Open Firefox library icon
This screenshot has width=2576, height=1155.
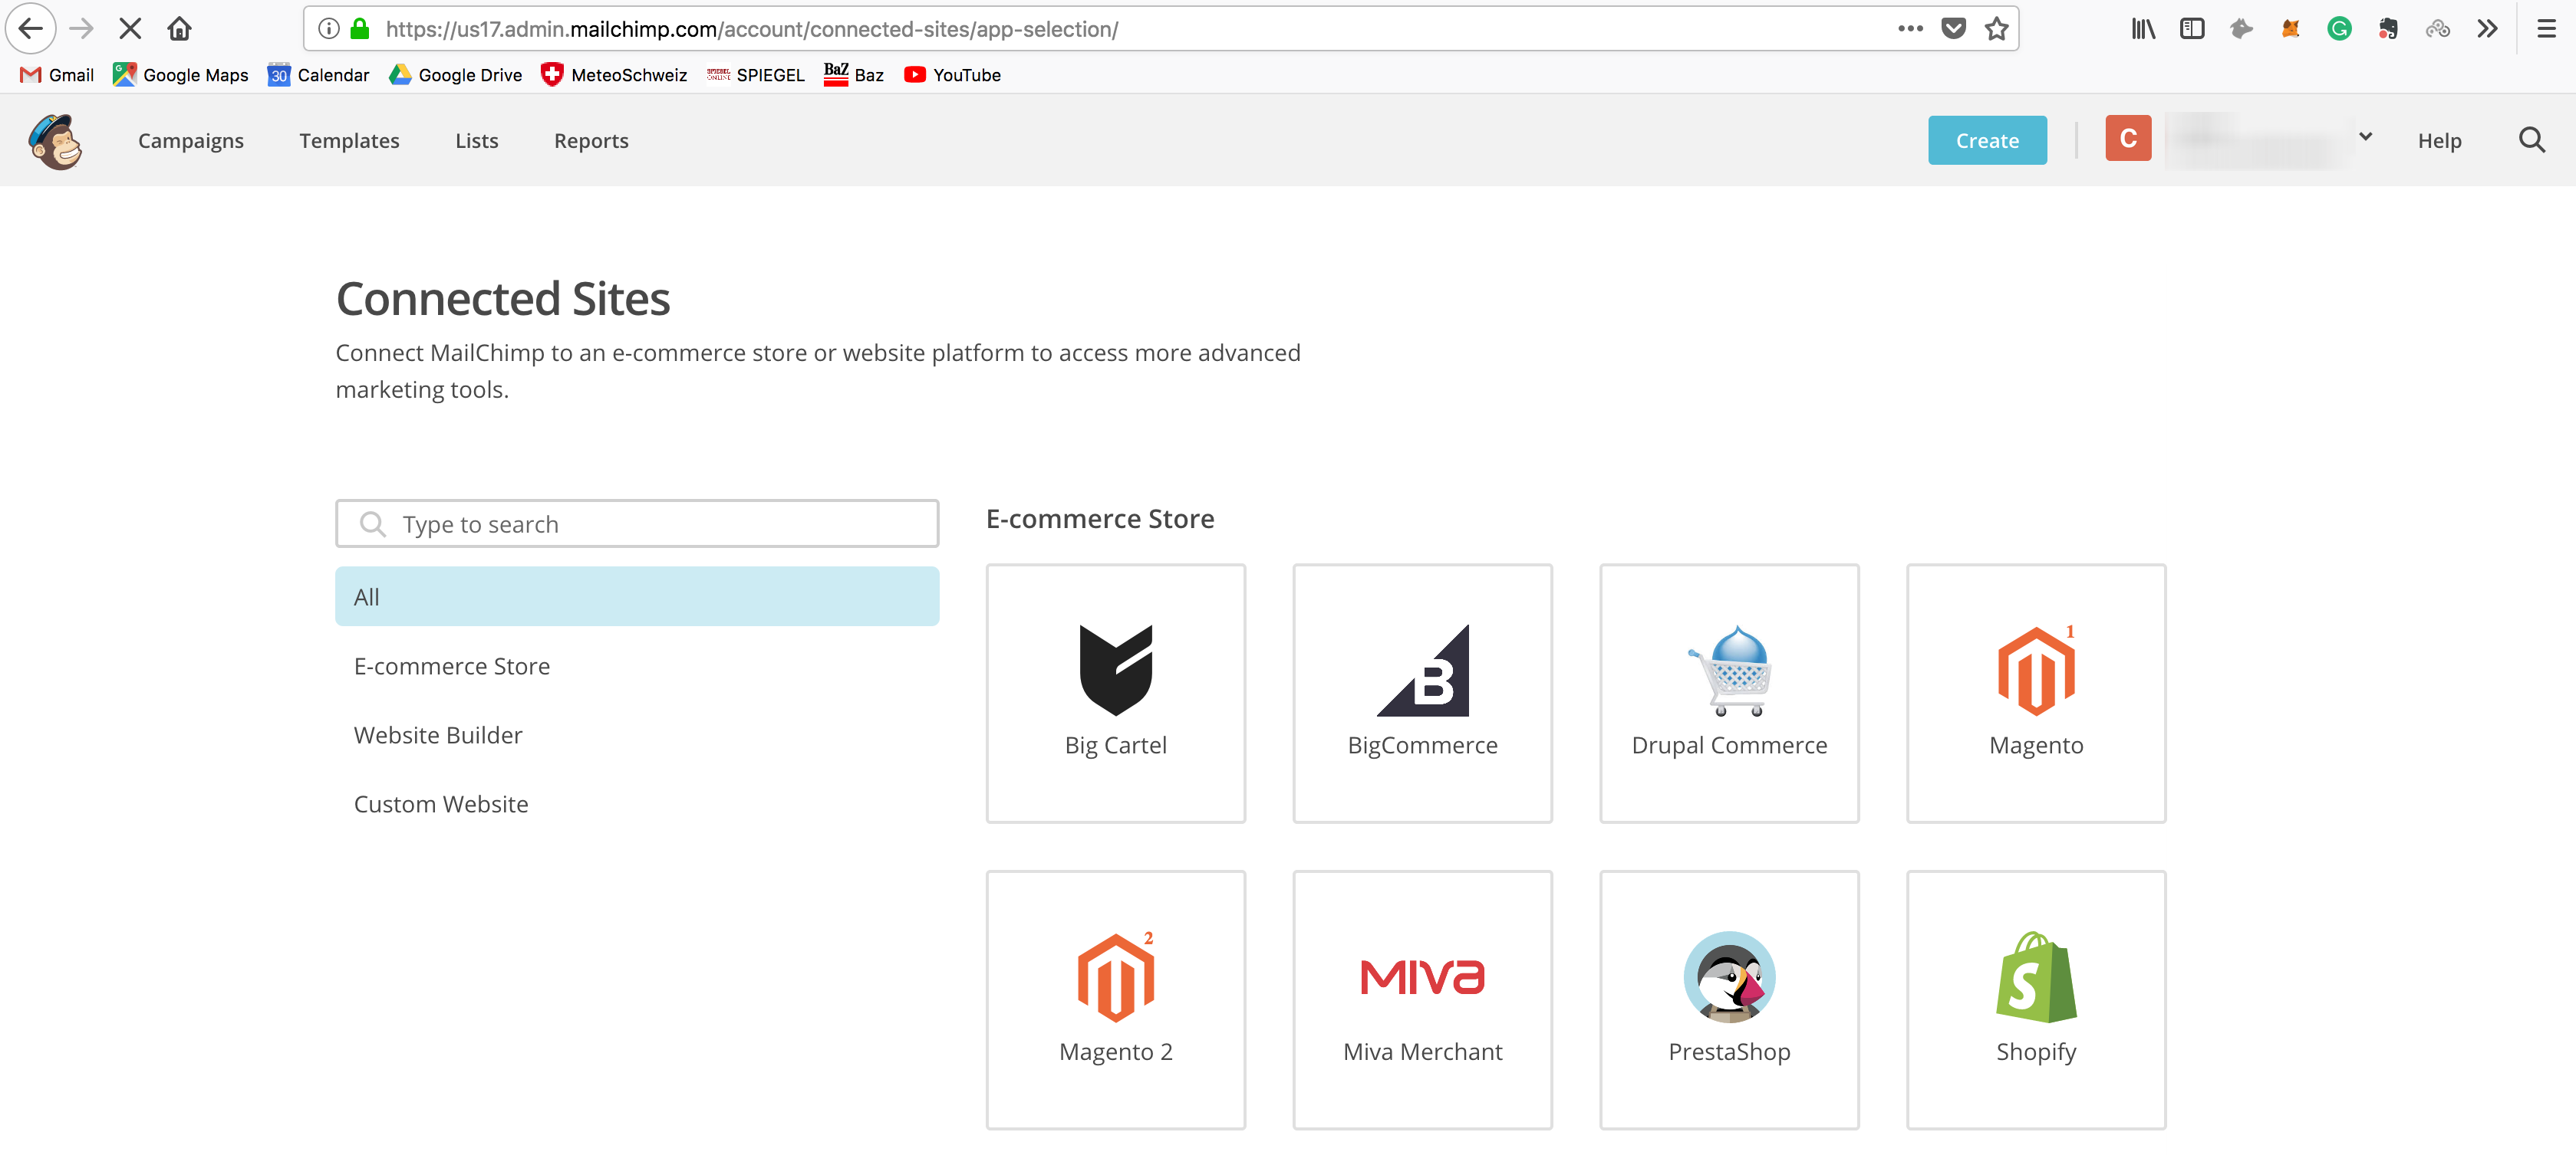(2143, 28)
